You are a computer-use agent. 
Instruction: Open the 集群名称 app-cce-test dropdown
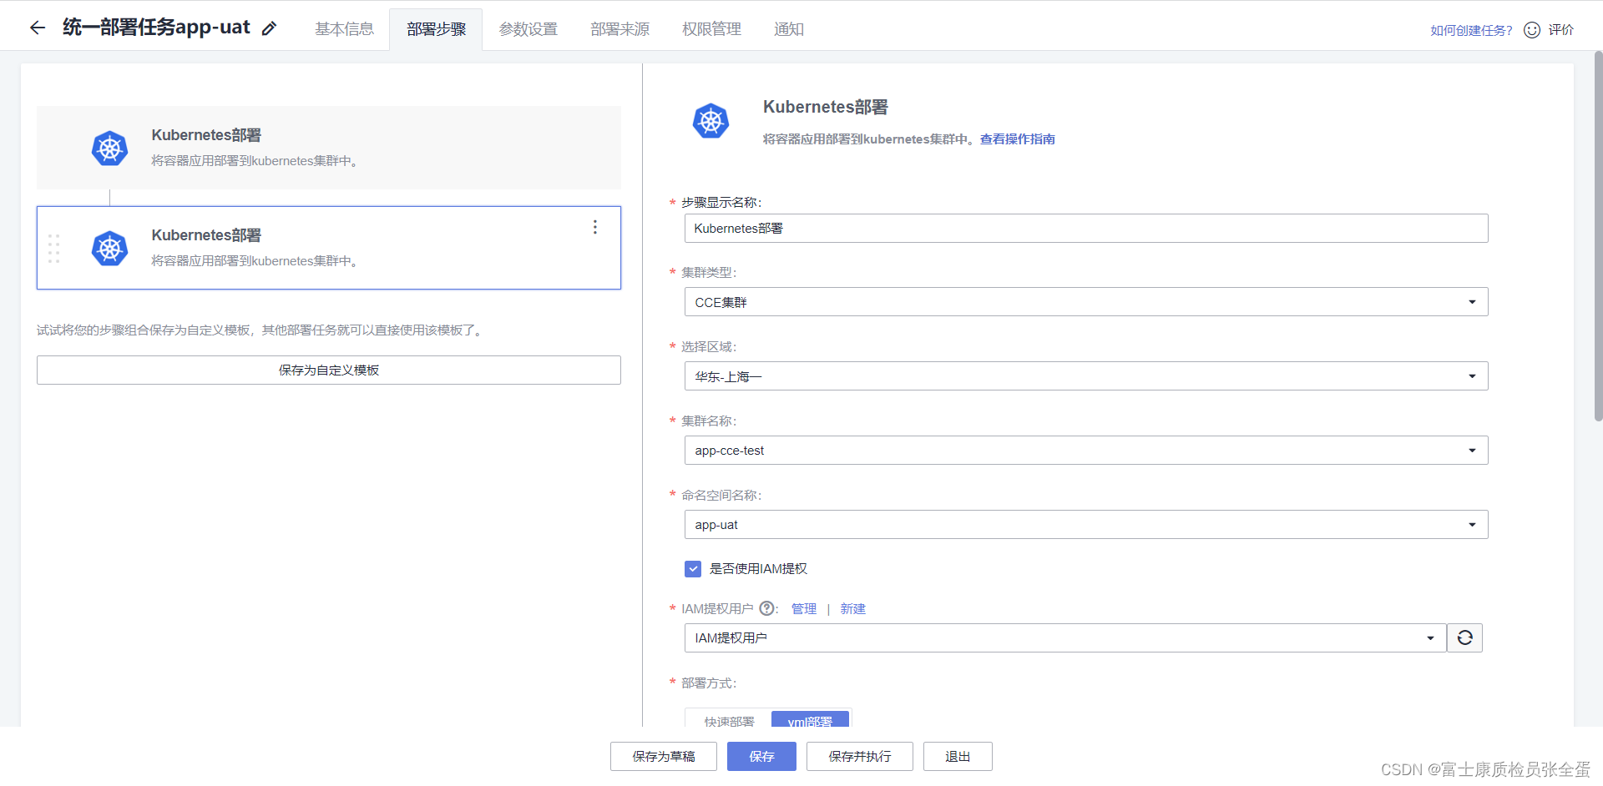tap(1086, 451)
